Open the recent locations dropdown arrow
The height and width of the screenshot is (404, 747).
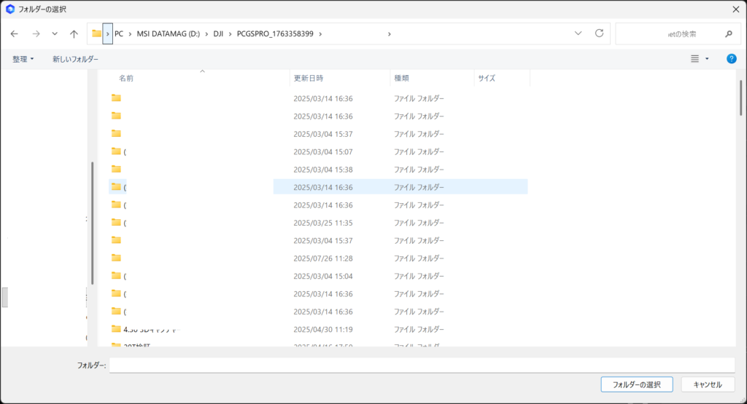tap(55, 33)
